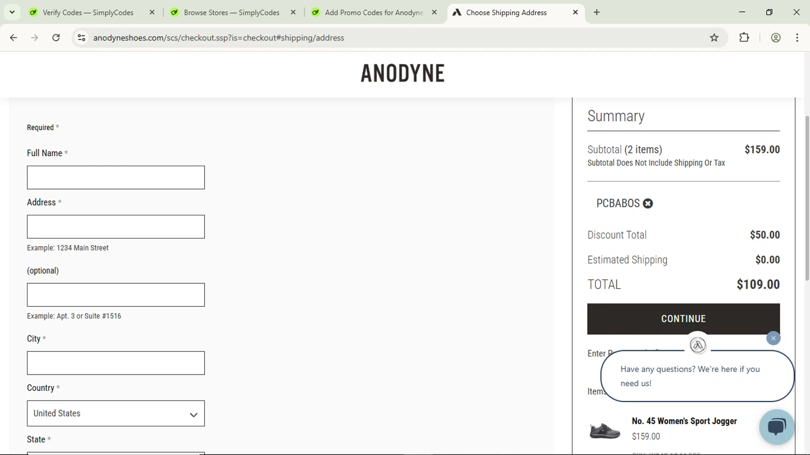
Task: Open Chrome three-dot menu
Action: [x=797, y=38]
